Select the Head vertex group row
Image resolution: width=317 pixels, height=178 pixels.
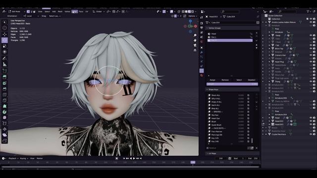point(230,34)
